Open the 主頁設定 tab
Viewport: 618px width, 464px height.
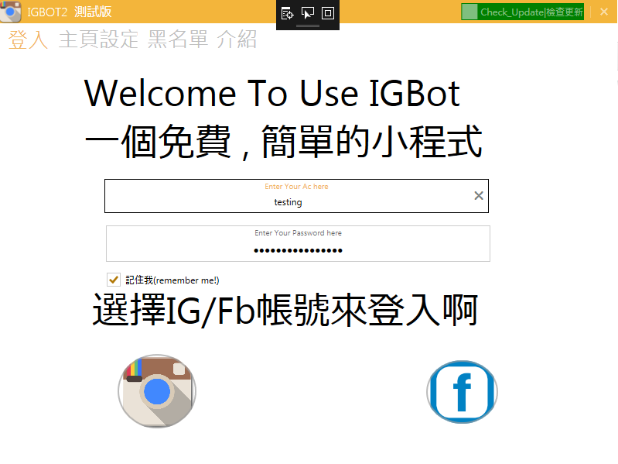98,40
